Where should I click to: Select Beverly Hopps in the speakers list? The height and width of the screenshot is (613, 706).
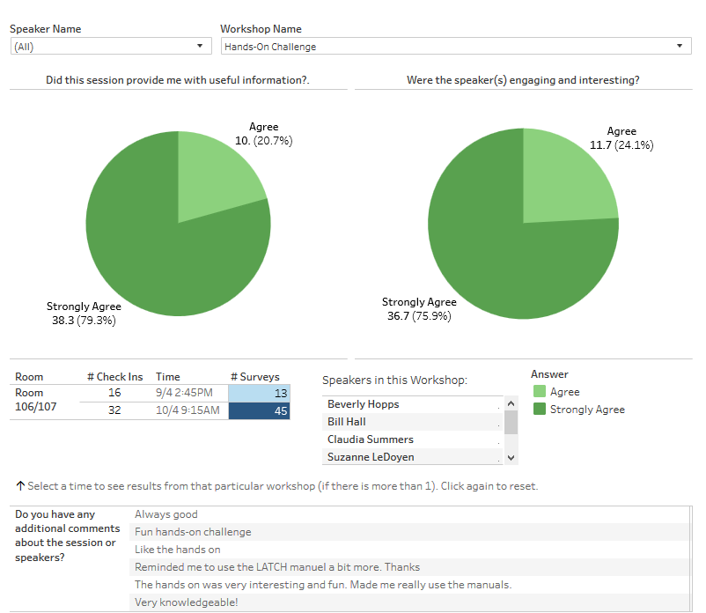point(363,404)
